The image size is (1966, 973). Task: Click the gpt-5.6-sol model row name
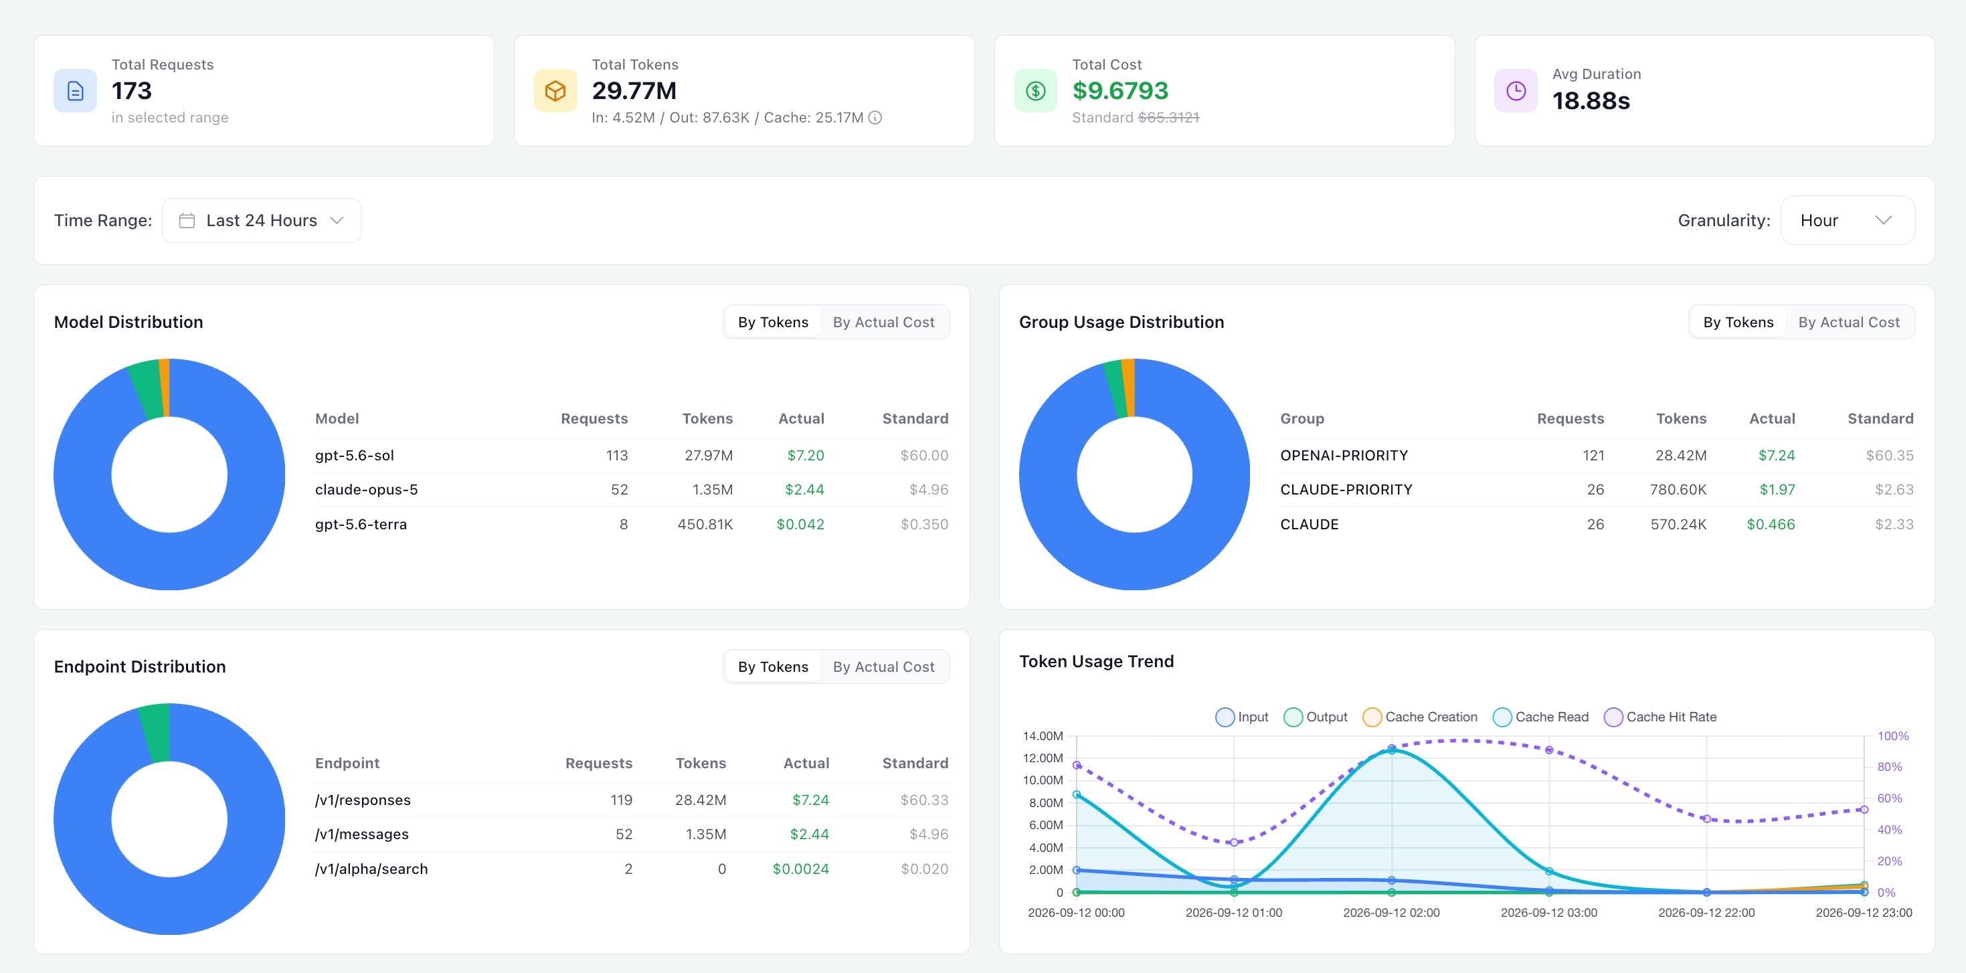(x=354, y=456)
